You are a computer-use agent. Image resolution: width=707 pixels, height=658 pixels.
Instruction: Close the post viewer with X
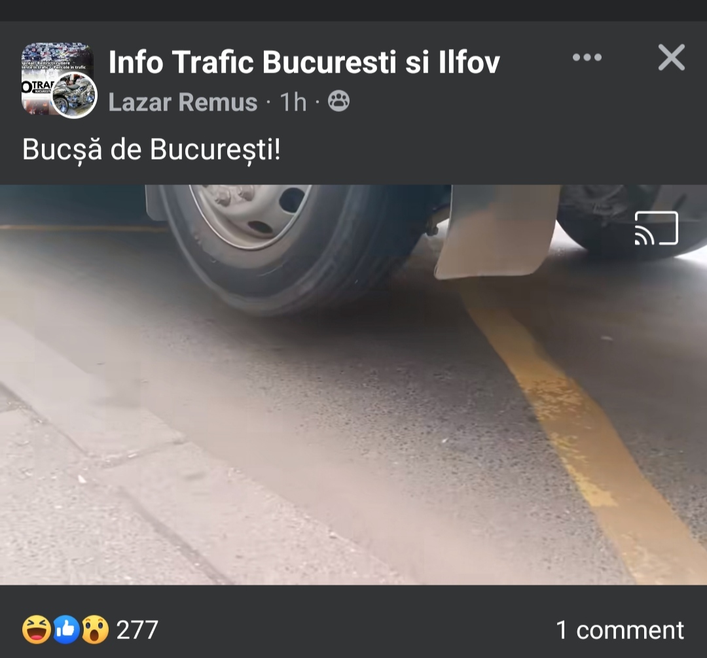point(672,57)
